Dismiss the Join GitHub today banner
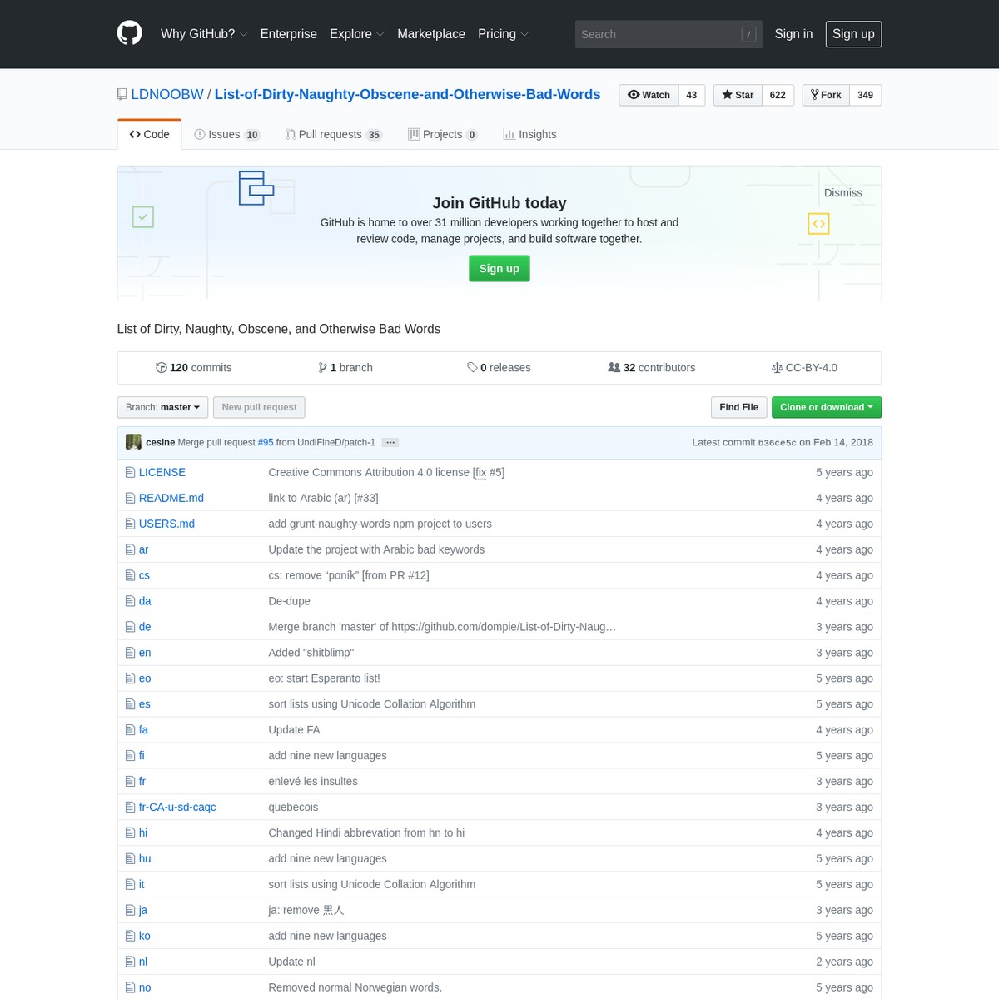 click(x=843, y=192)
